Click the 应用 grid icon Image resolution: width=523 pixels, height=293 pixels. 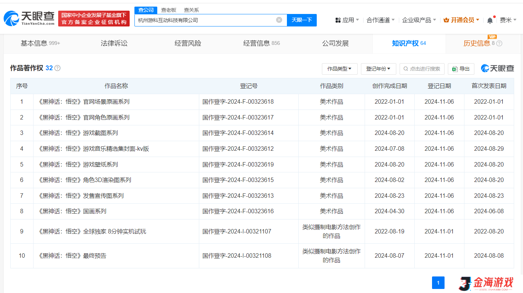(338, 20)
